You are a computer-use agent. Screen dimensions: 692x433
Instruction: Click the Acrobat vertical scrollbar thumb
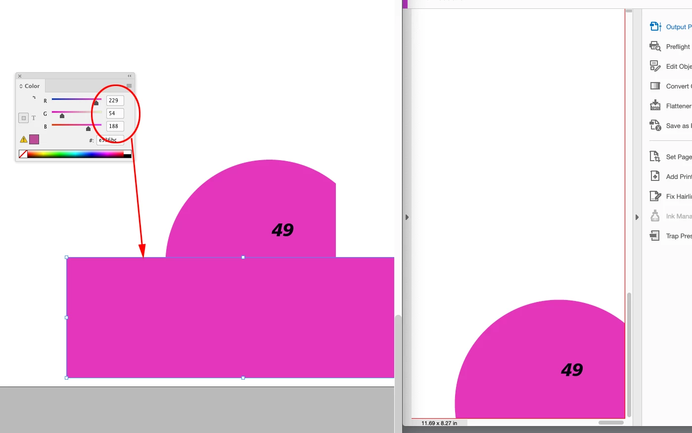629,355
